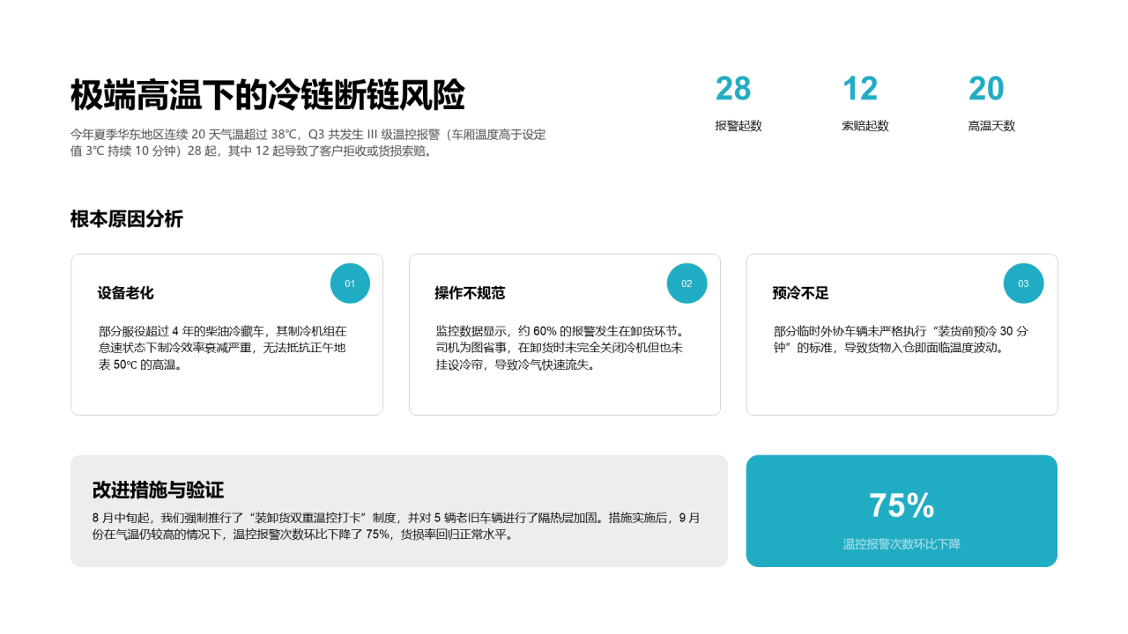Expand the 预冷不足 card

point(902,335)
